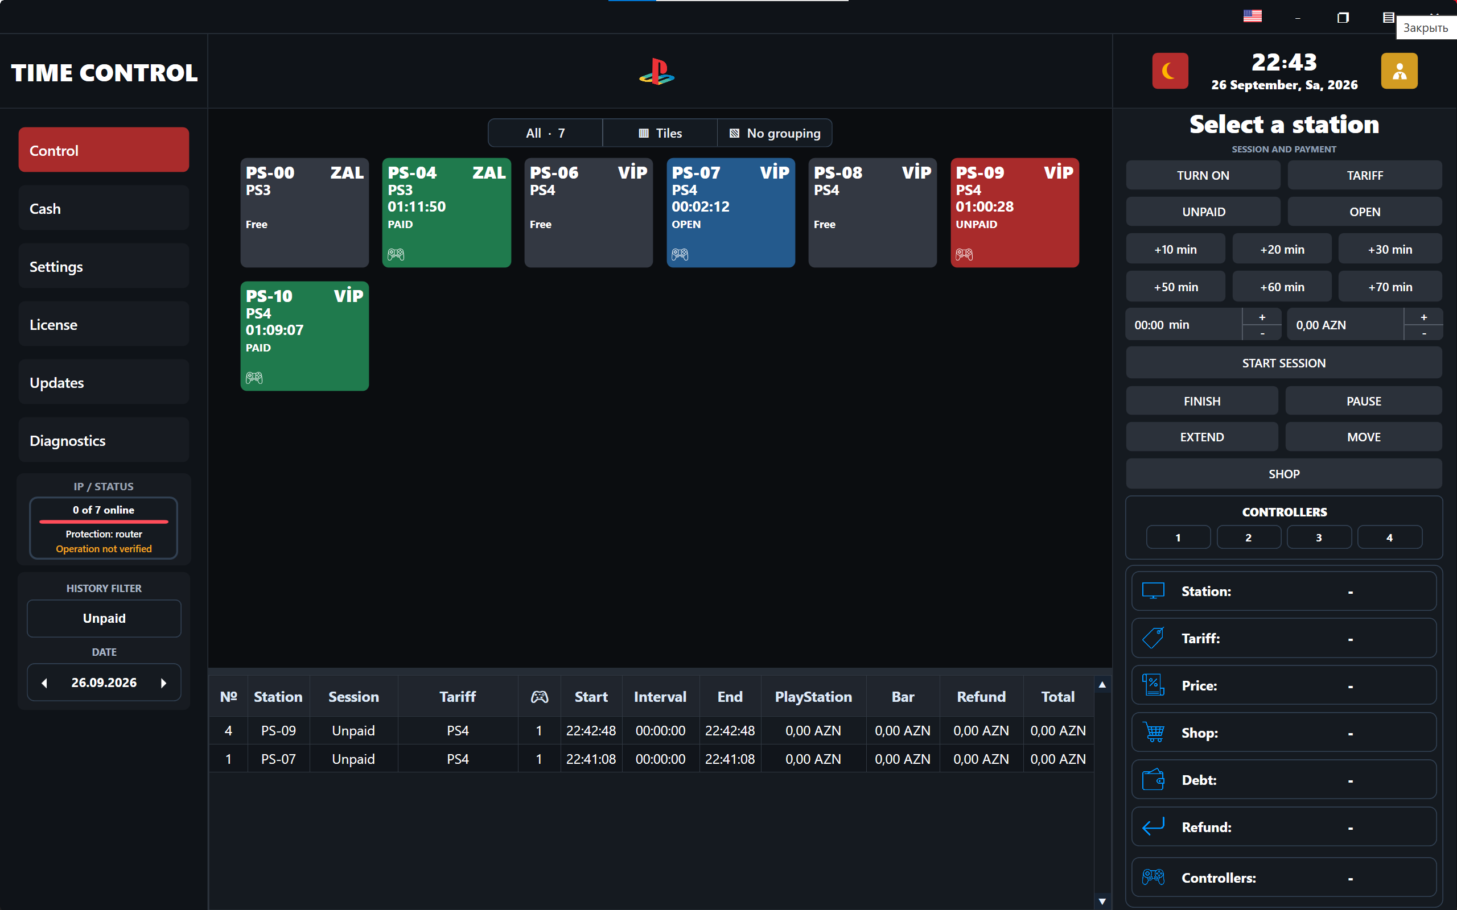Image resolution: width=1457 pixels, height=910 pixels.
Task: Toggle the Unpaid history filter
Action: (104, 618)
